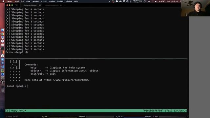Click the 'exit/quit -> Exit' line
Screen dimensions: 210x118
point(43,74)
